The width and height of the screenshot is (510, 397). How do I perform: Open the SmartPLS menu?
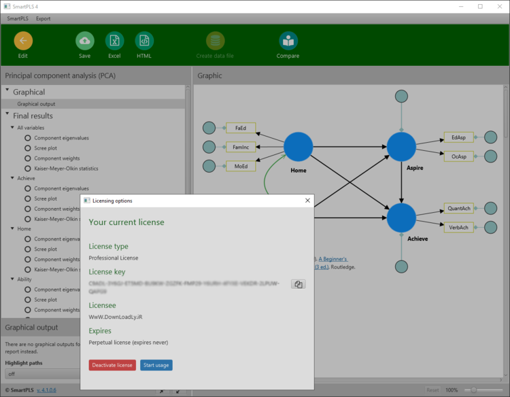pos(18,18)
